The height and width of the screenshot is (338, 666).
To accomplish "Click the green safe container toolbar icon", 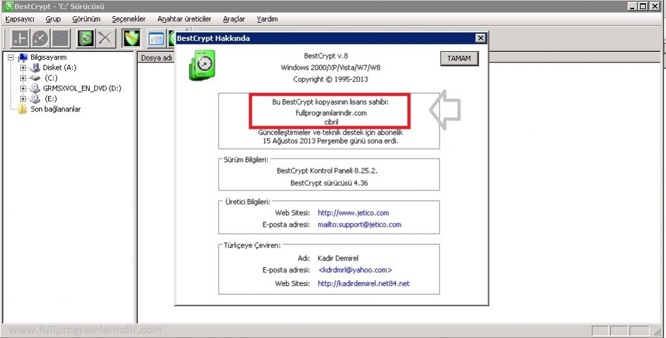I will 85,38.
